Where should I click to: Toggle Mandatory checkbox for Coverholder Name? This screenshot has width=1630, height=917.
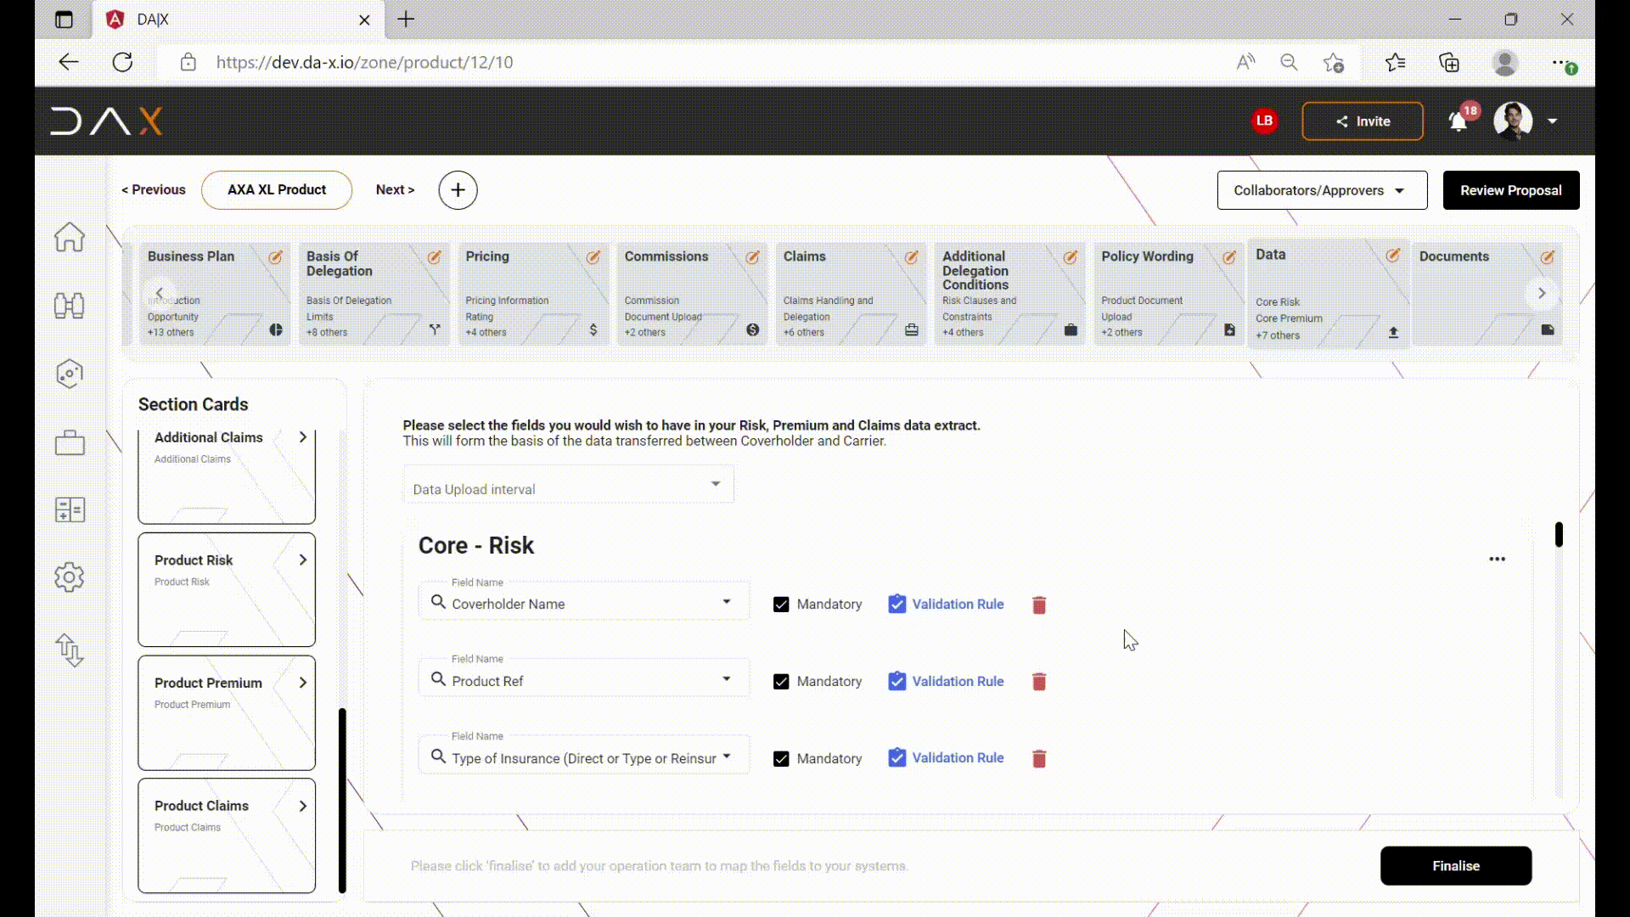(x=780, y=604)
